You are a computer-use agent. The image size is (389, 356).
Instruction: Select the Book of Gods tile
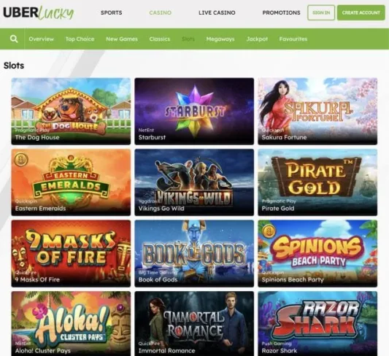coord(194,254)
